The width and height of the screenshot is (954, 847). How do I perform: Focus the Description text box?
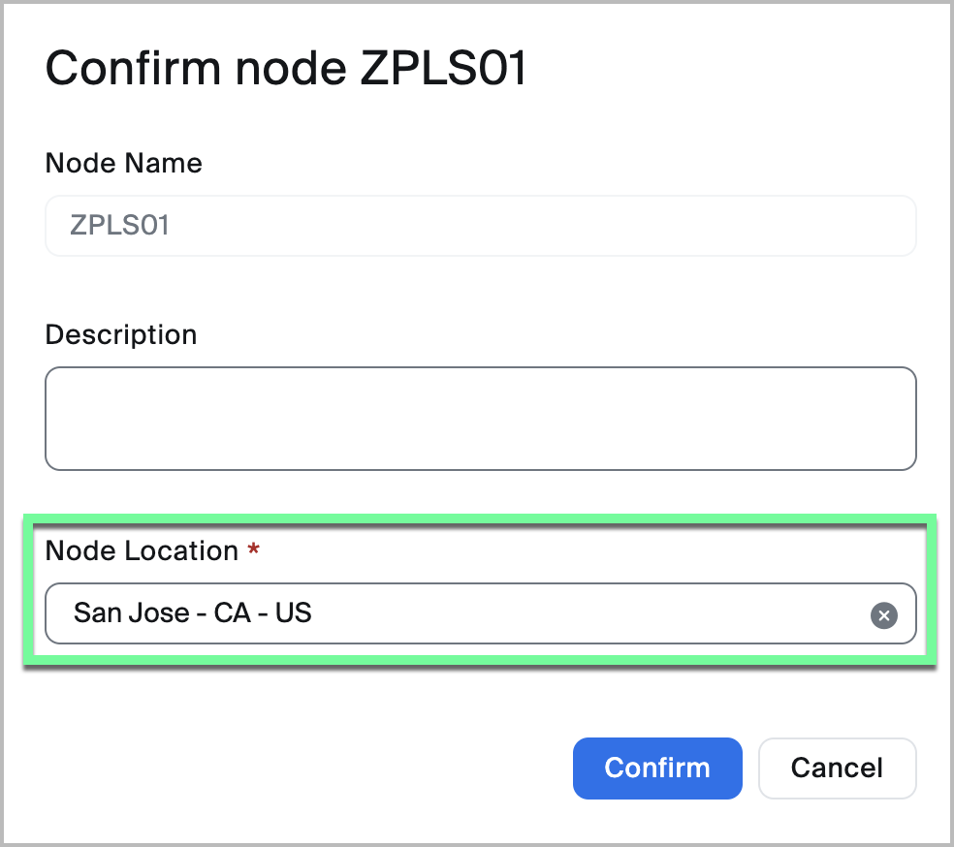point(480,419)
